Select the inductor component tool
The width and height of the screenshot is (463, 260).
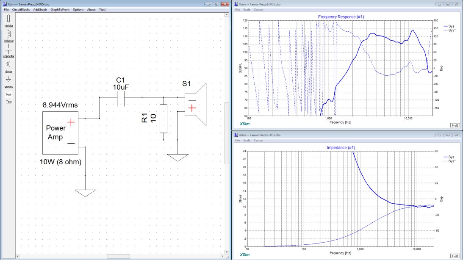pos(8,36)
